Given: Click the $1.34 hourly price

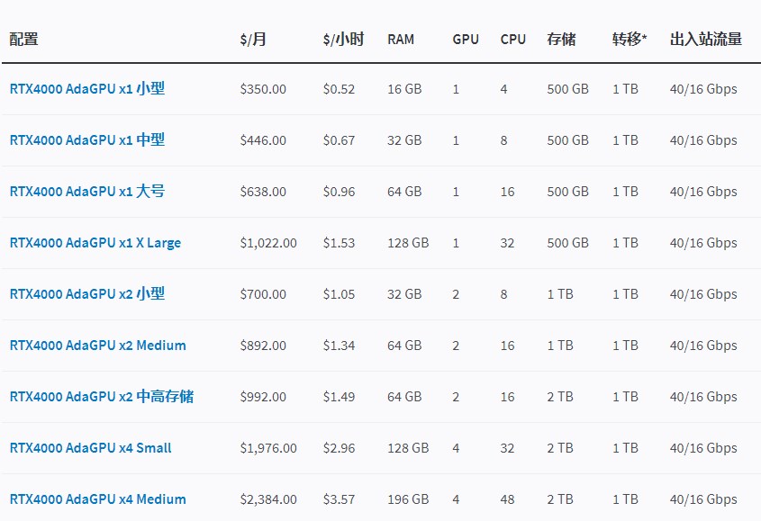Looking at the screenshot, I should click(340, 346).
